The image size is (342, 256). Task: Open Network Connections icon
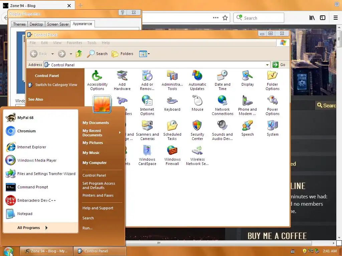tap(222, 105)
